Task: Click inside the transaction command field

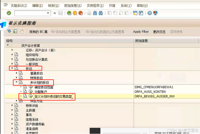Action: tap(30, 13)
